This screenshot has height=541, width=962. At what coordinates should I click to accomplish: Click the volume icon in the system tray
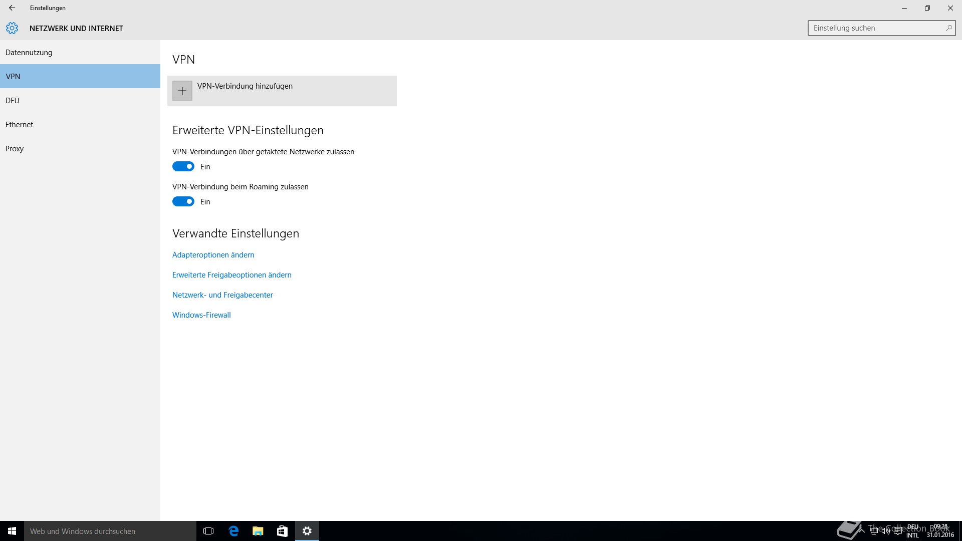885,531
